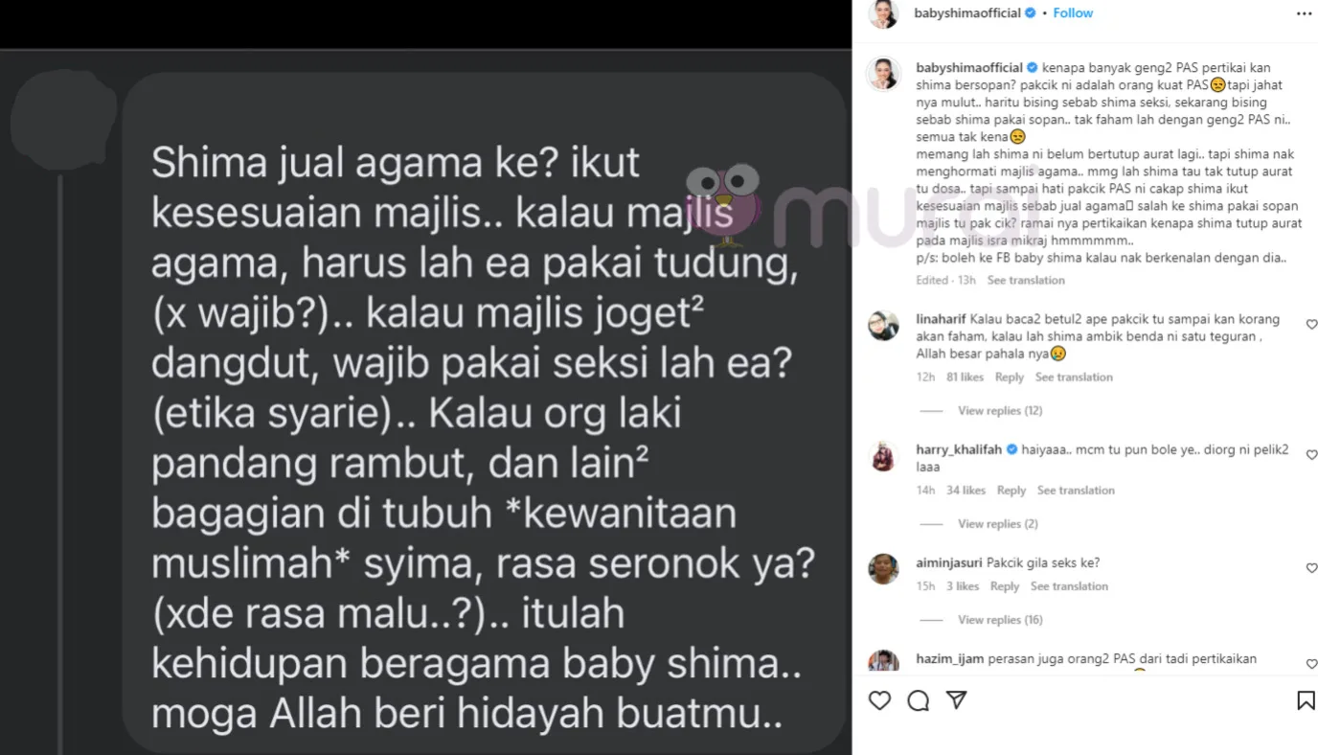Screen dimensions: 1318x755
Task: Expand View replies (2)
Action: point(997,524)
